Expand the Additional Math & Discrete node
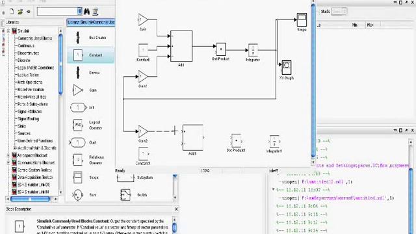This screenshot has height=234, width=416. pyautogui.click(x=14, y=148)
